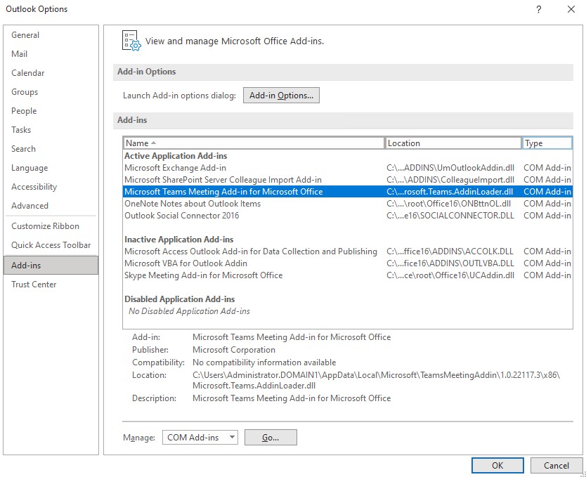Image resolution: width=586 pixels, height=477 pixels.
Task: Click the Go button
Action: pos(271,438)
